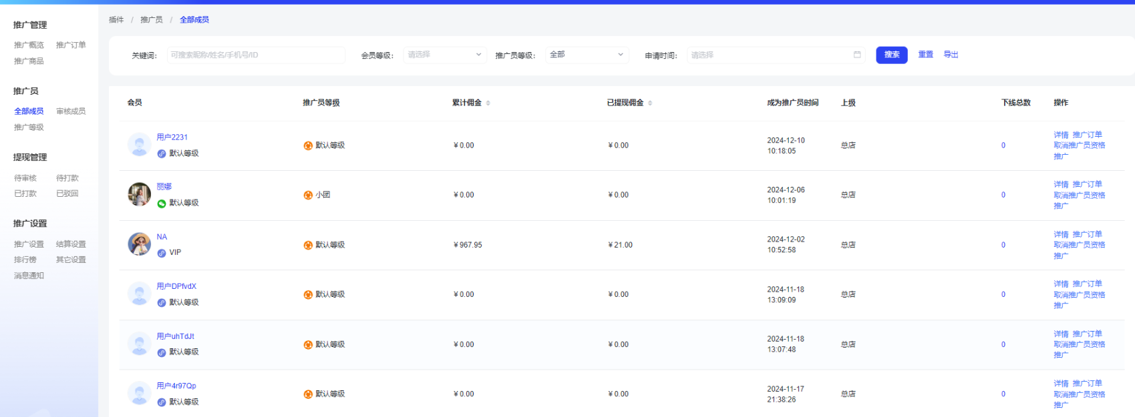Click into the 关键词 search input
Screen dimensions: 1135x417
tap(255, 55)
